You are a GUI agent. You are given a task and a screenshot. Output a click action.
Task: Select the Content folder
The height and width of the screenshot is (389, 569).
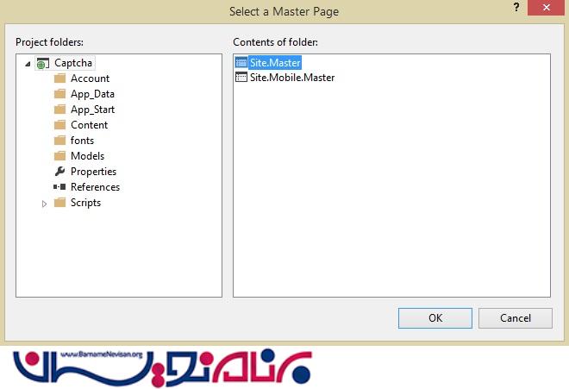[x=89, y=125]
